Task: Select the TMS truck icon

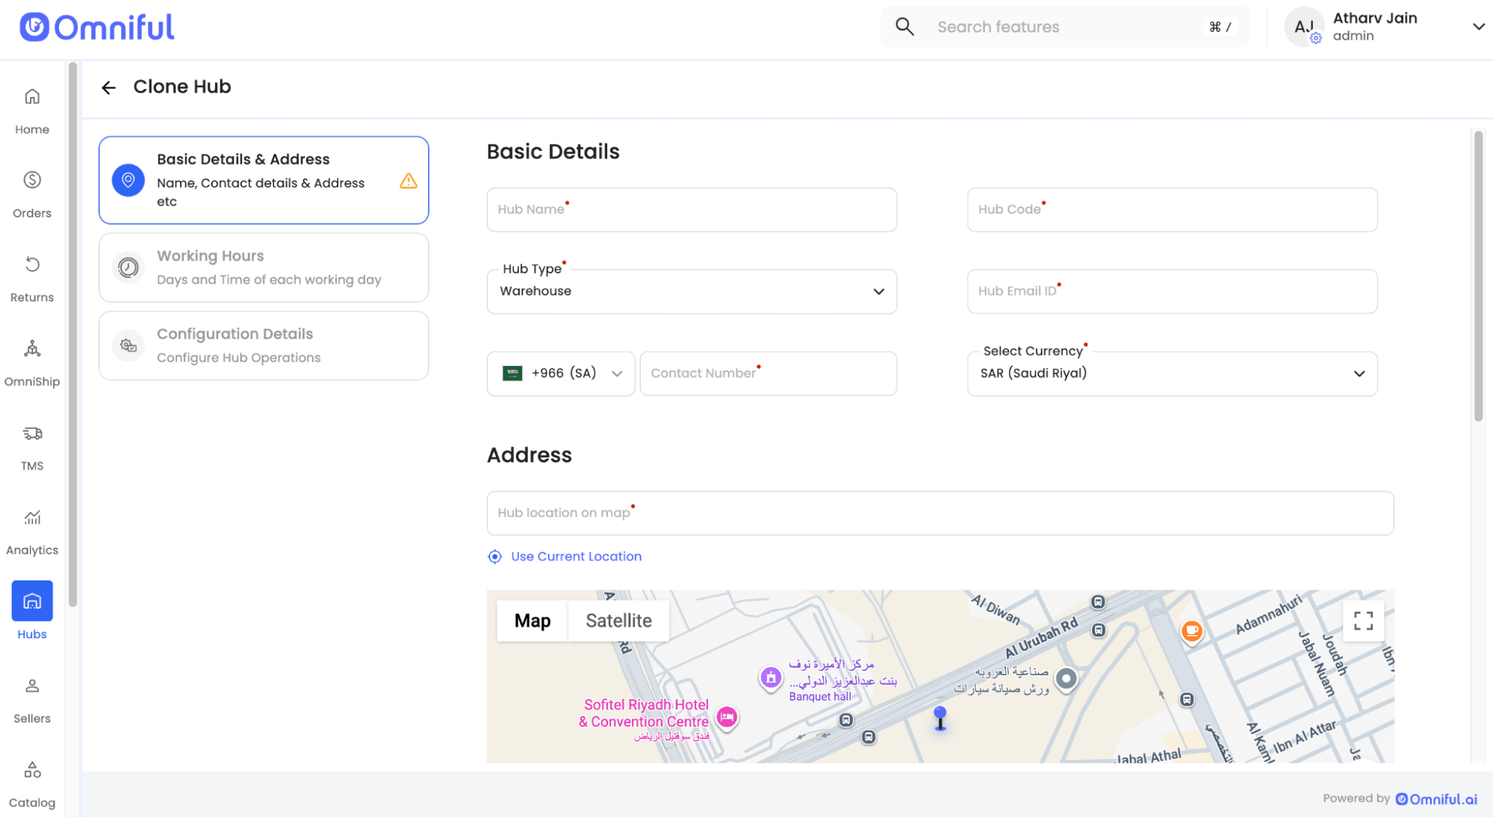Action: pos(32,433)
